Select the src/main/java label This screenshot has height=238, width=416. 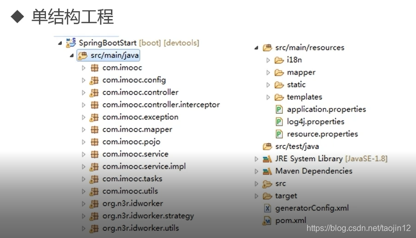tap(115, 55)
